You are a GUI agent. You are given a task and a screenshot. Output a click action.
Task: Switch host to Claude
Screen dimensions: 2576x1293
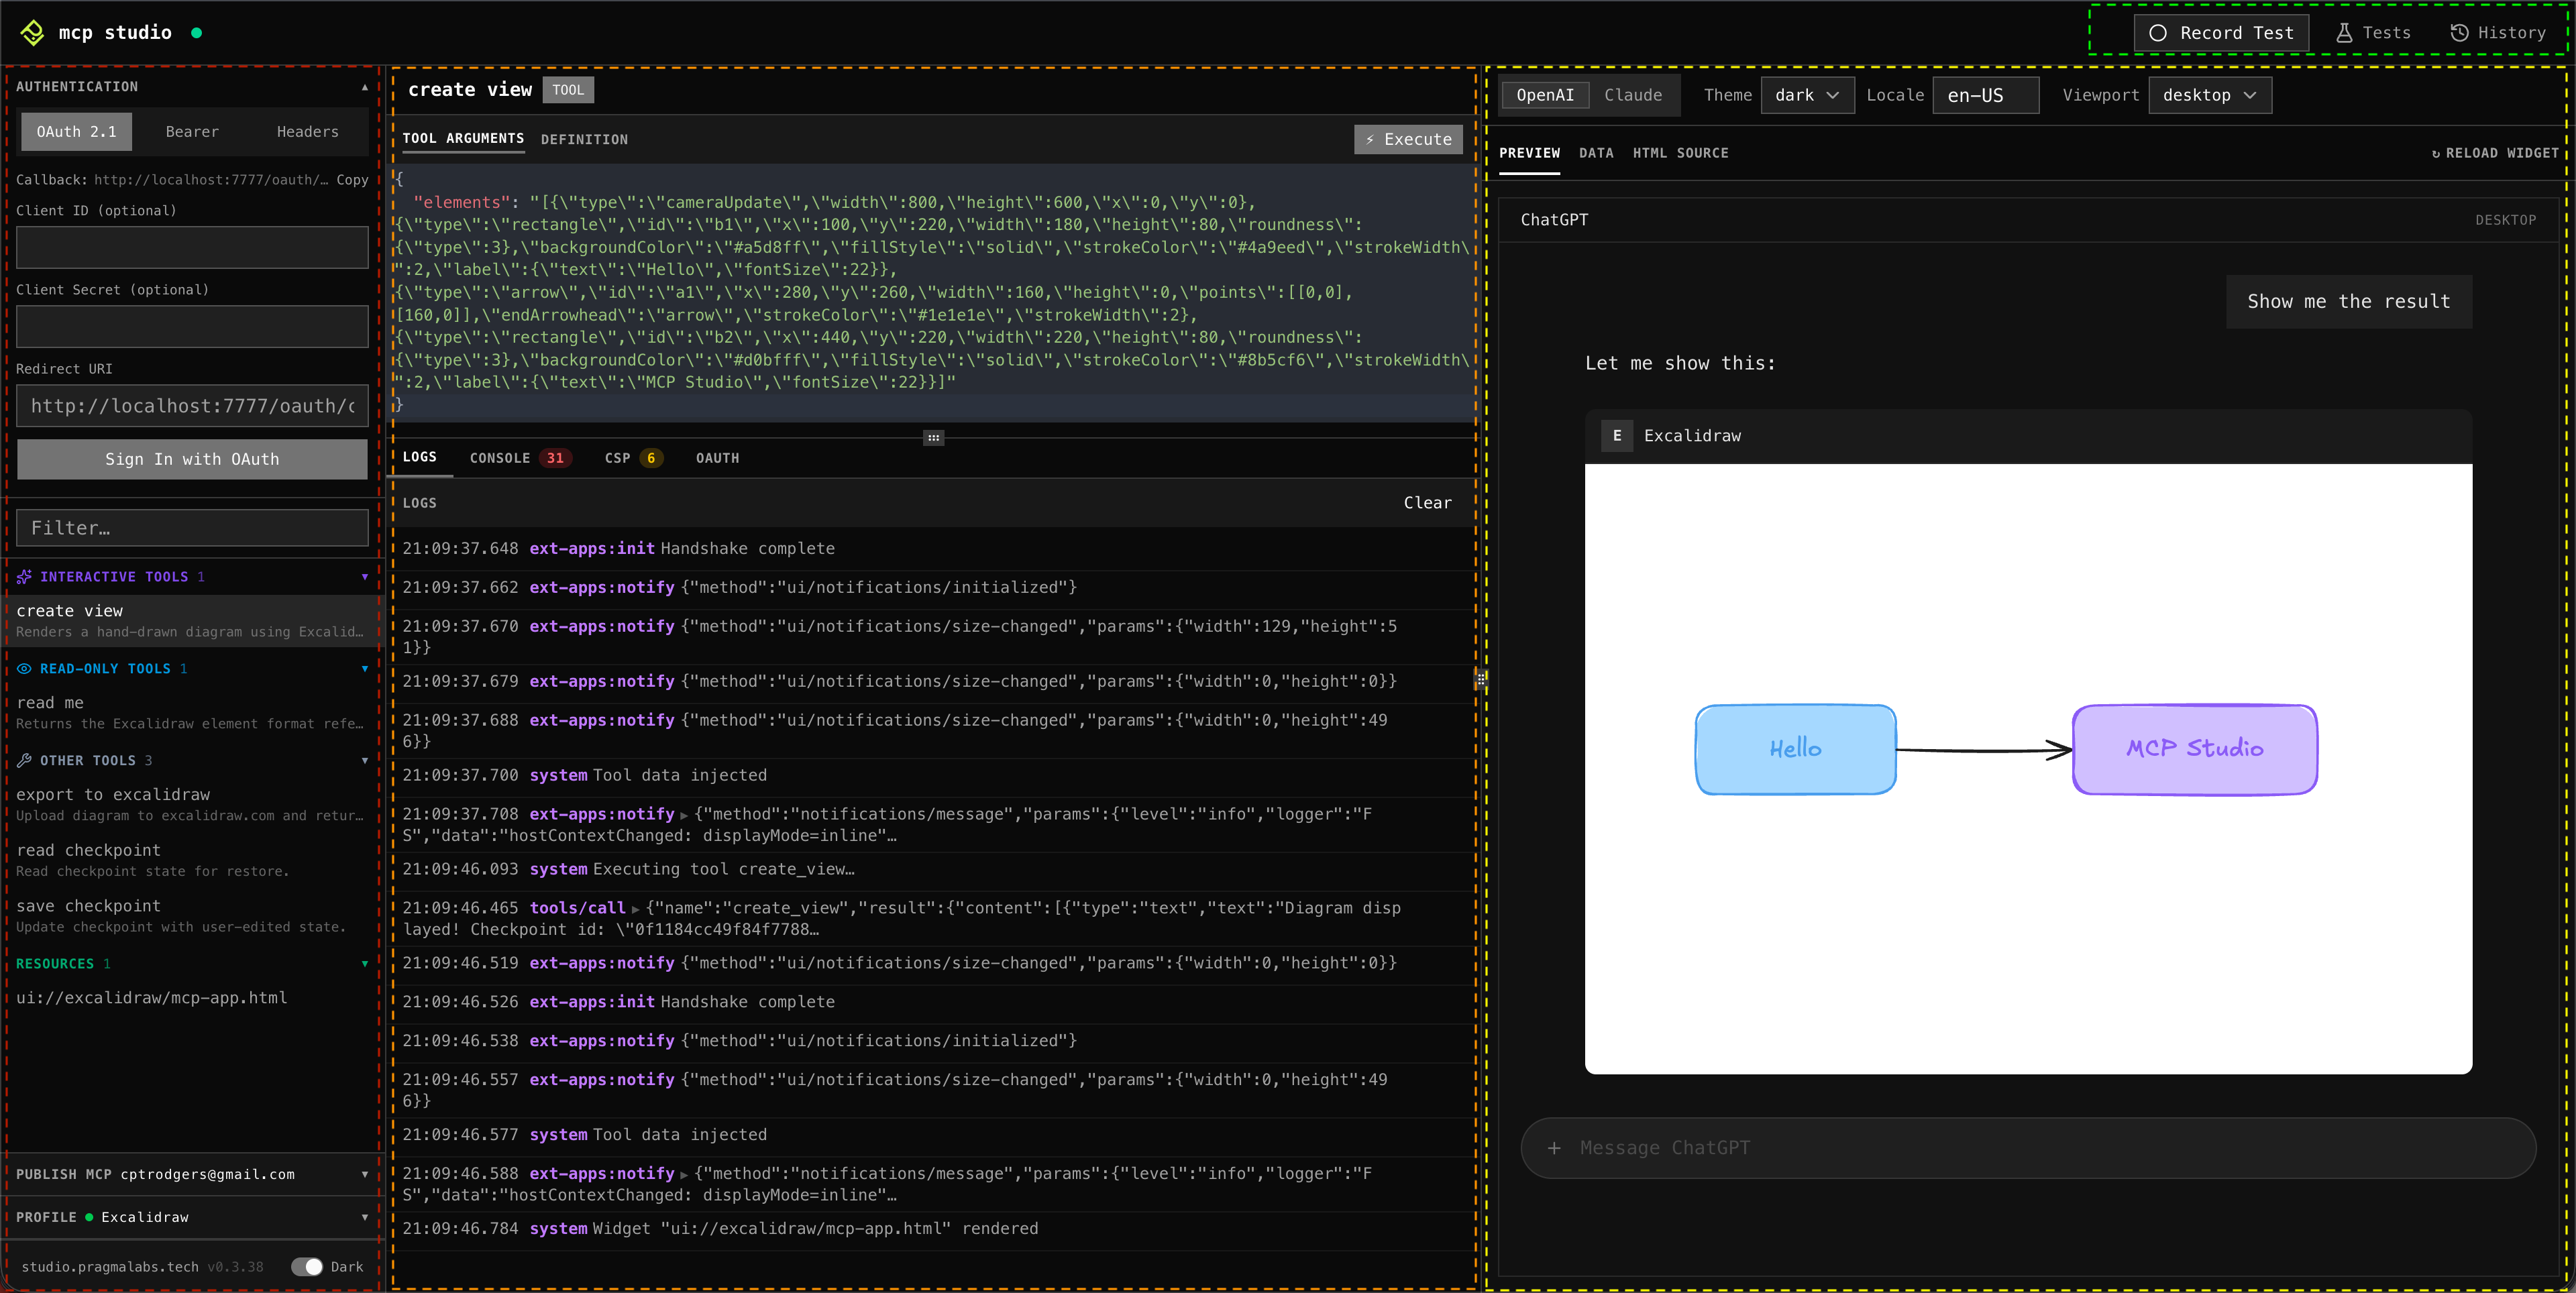[1633, 95]
